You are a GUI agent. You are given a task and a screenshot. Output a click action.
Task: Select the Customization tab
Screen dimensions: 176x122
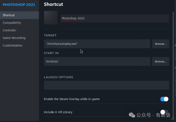13,45
